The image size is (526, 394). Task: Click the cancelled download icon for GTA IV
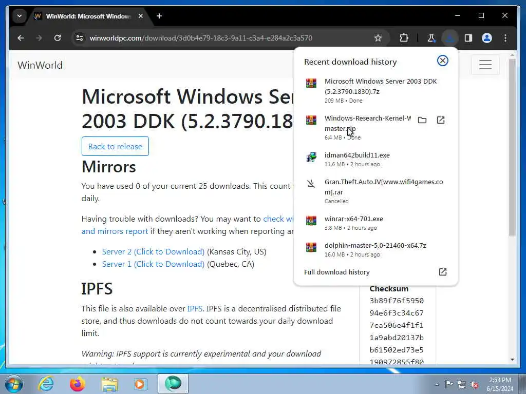pyautogui.click(x=311, y=184)
